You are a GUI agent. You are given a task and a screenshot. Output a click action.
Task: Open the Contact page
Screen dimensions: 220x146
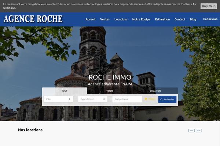tap(180, 19)
